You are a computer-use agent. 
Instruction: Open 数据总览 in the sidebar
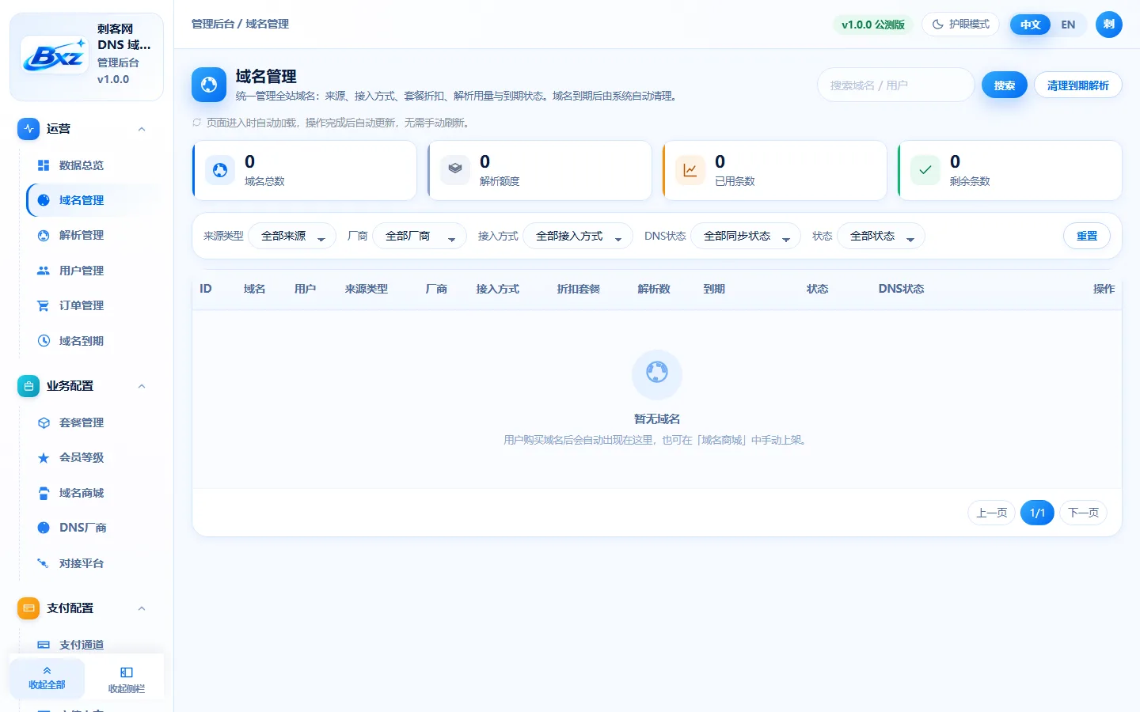tap(93, 165)
